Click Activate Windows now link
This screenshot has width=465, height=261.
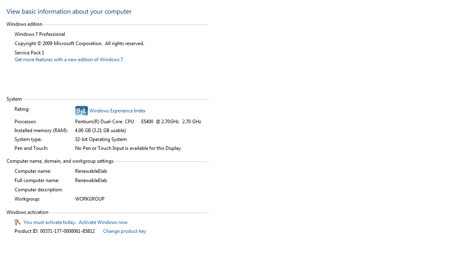pos(103,222)
